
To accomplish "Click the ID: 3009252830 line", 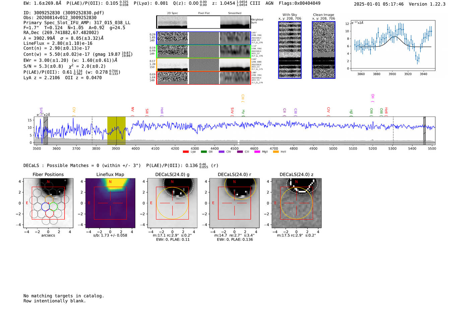I will coord(64,13).
